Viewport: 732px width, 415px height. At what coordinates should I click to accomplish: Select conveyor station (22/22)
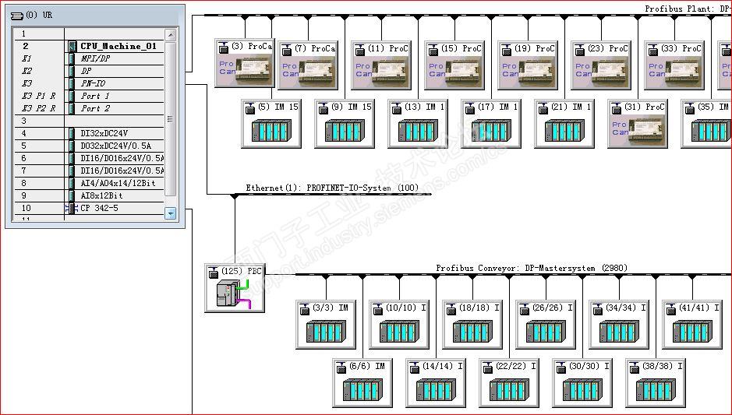509,383
